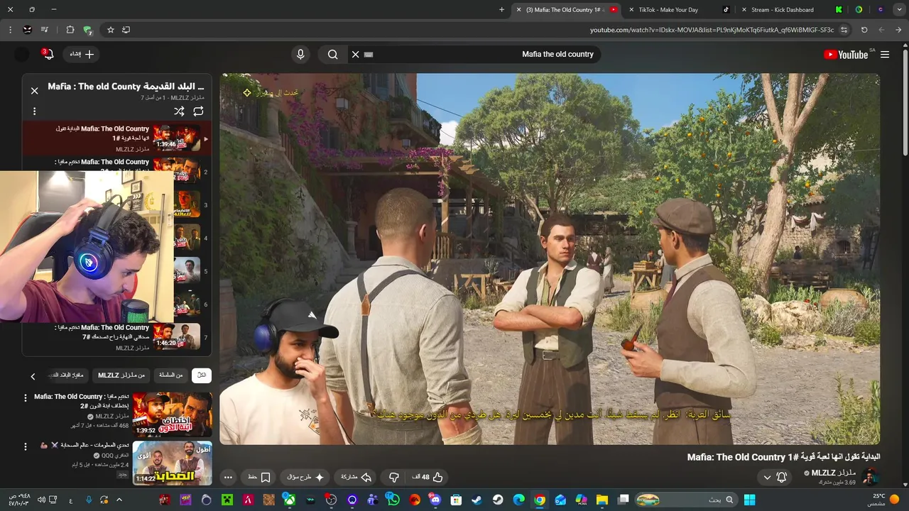Open playlist three-dot options menu
This screenshot has height=511, width=909.
point(34,111)
